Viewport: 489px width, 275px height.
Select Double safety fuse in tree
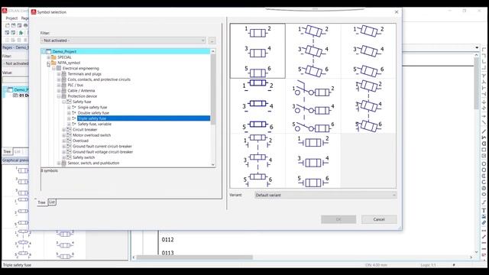tap(93, 113)
